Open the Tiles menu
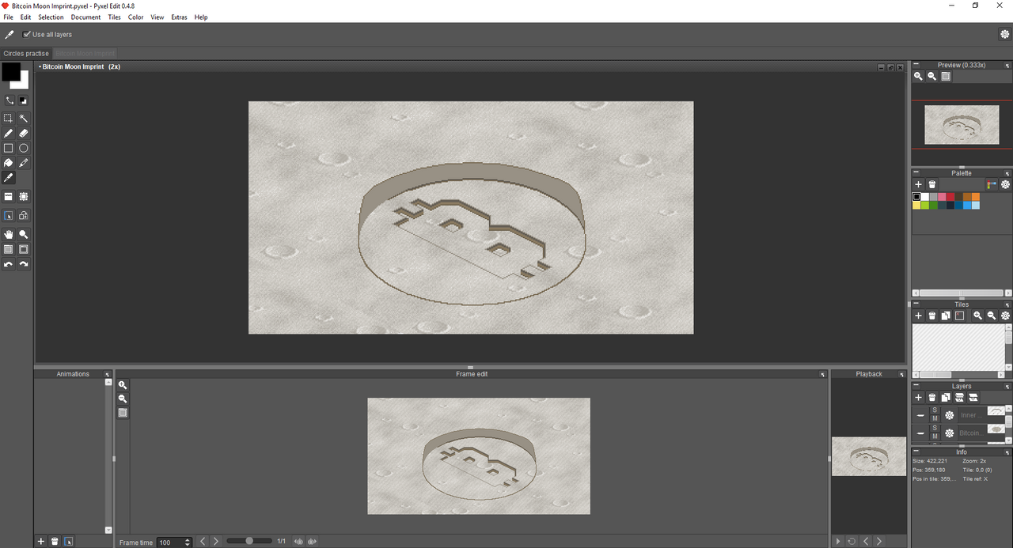Image resolution: width=1013 pixels, height=548 pixels. tap(114, 17)
